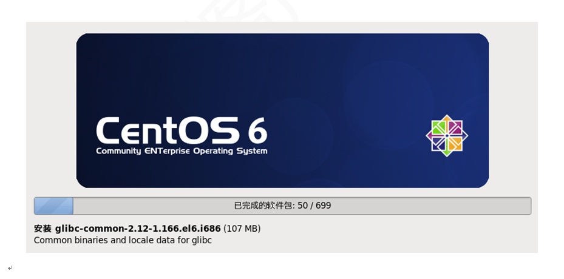Viewport: 564px width, 279px height.
Task: Click the "(107 MB)" package size text
Action: (242, 229)
